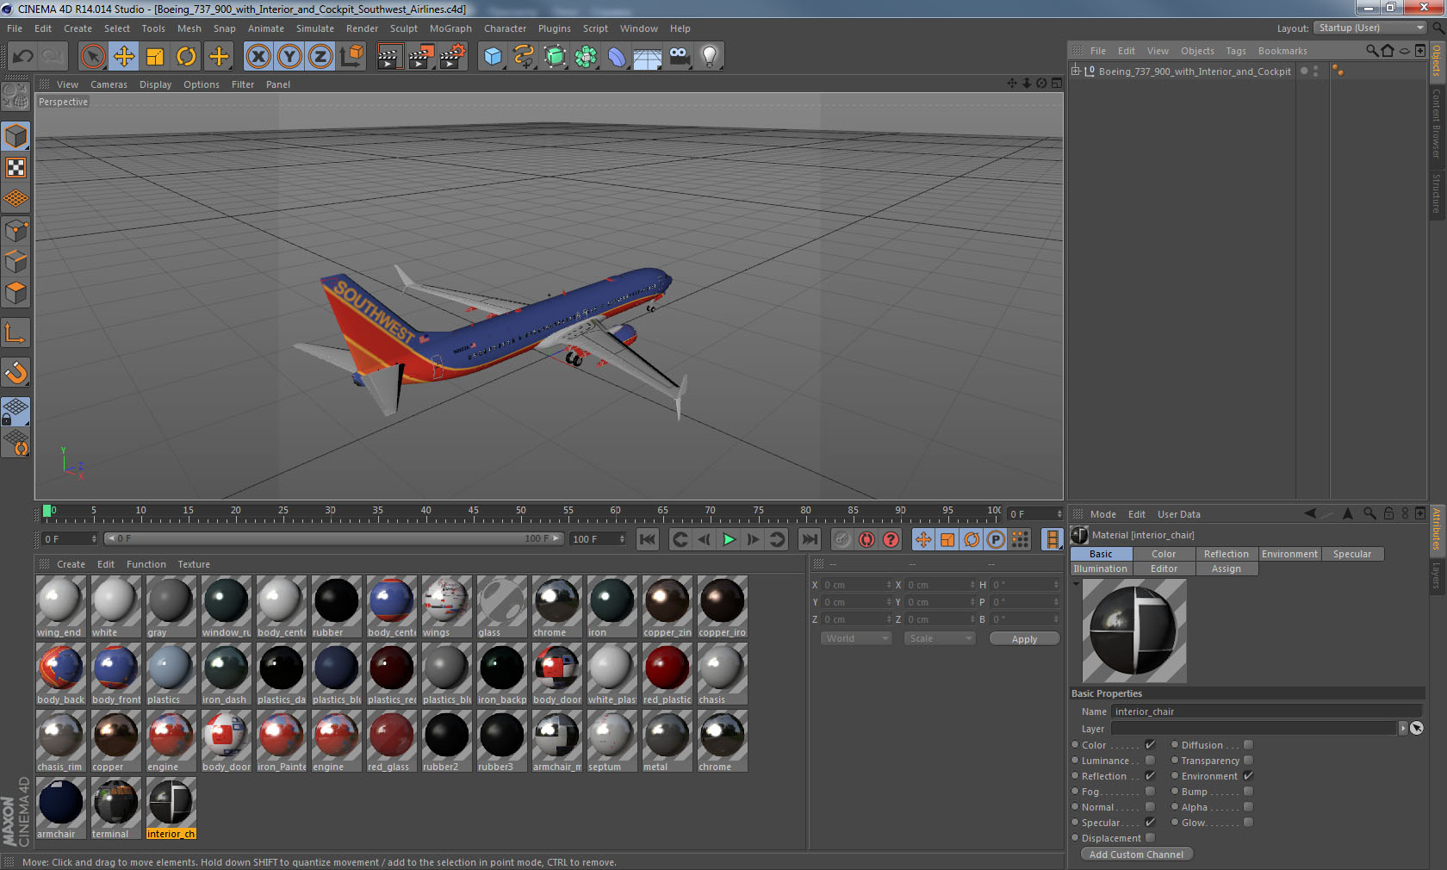The width and height of the screenshot is (1447, 870).
Task: Add floor/environment object icon
Action: (648, 57)
